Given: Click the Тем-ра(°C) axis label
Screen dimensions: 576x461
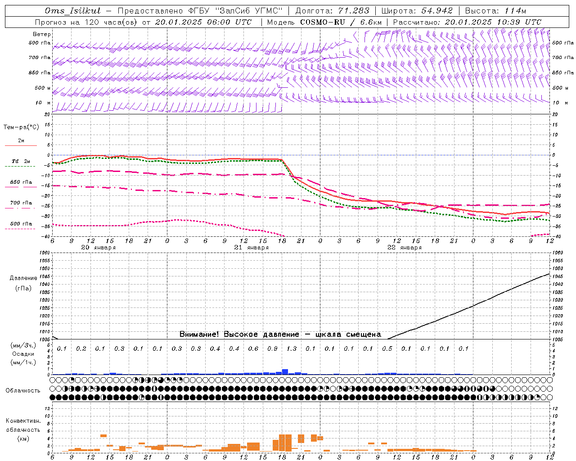Looking at the screenshot, I should 21,127.
